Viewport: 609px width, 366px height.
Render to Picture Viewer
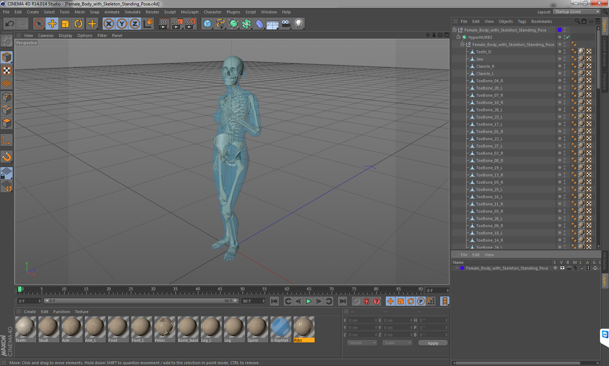[x=177, y=24]
